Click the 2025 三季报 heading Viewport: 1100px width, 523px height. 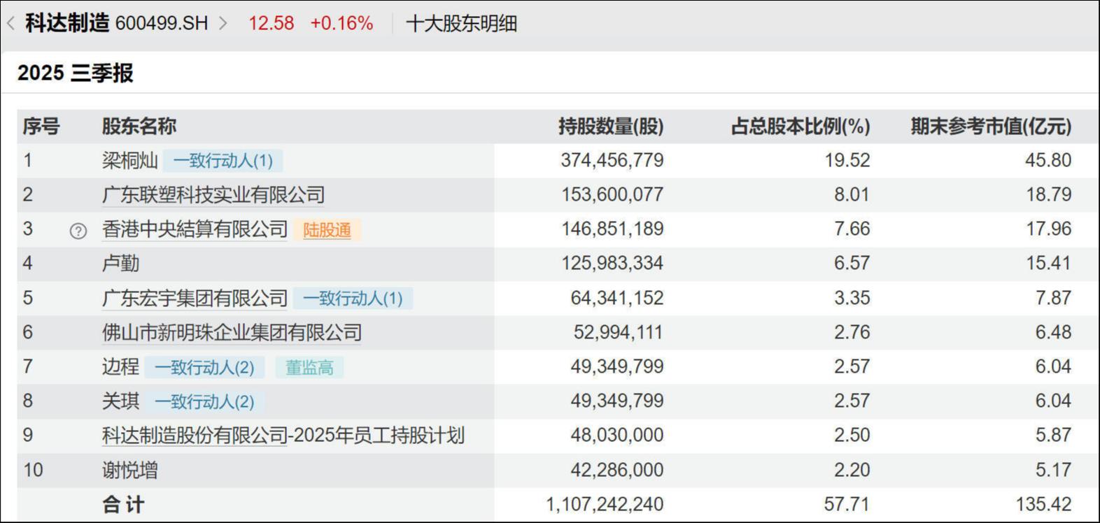click(76, 73)
